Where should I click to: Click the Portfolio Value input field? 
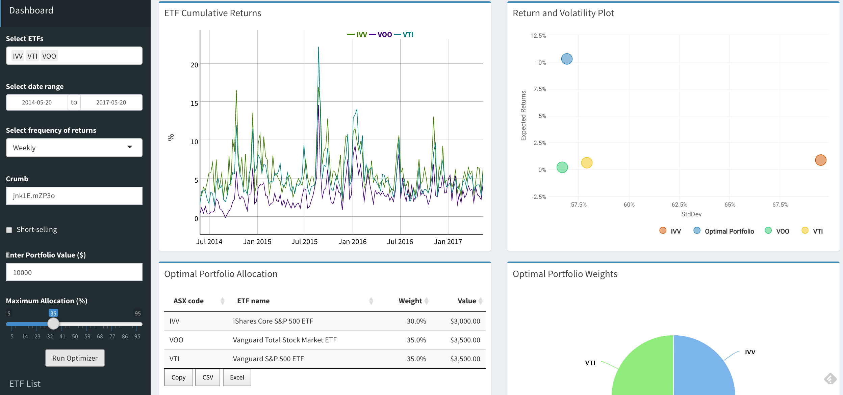click(74, 272)
